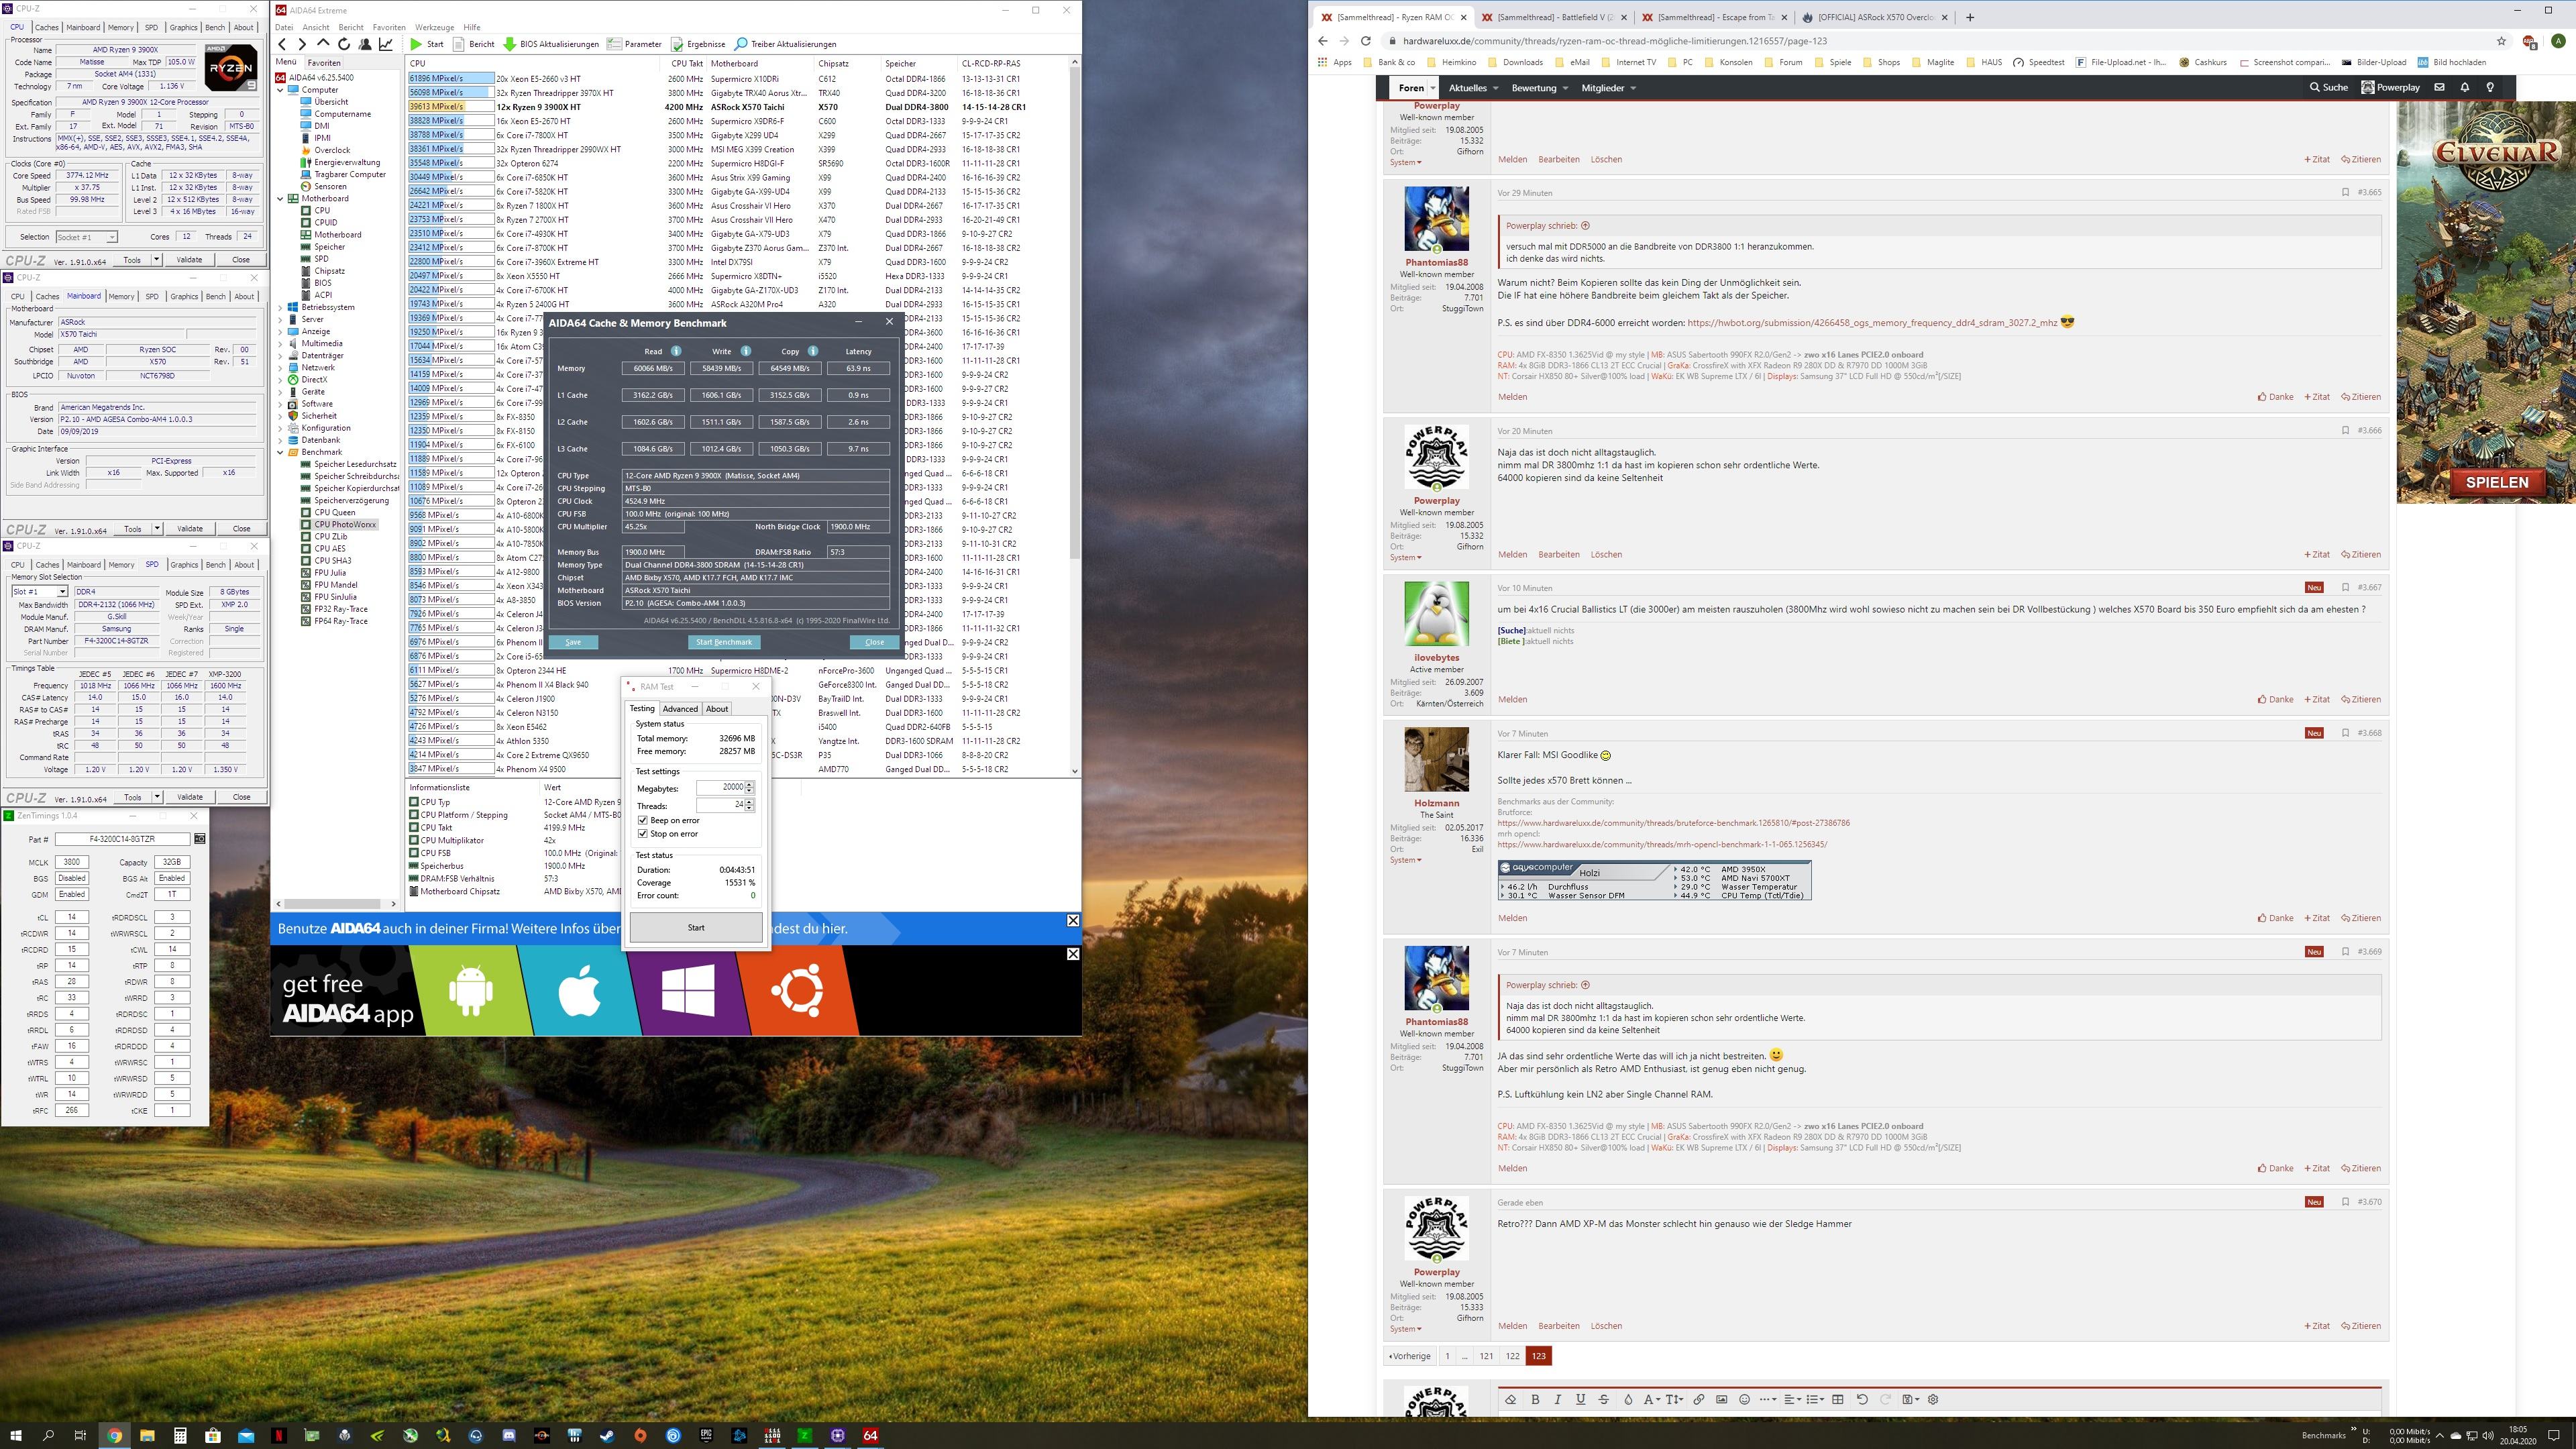
Task: Click Insert image icon in forum editor
Action: (1721, 1399)
